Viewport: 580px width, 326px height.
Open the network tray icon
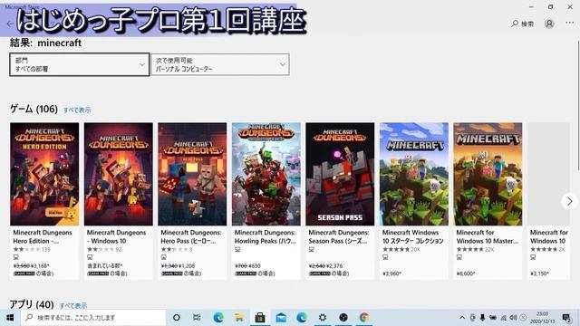click(503, 318)
